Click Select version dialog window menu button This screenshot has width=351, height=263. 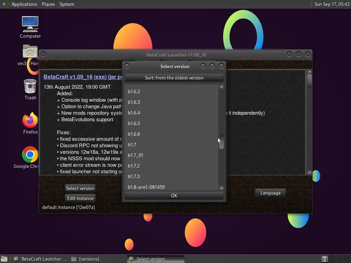pos(127,66)
